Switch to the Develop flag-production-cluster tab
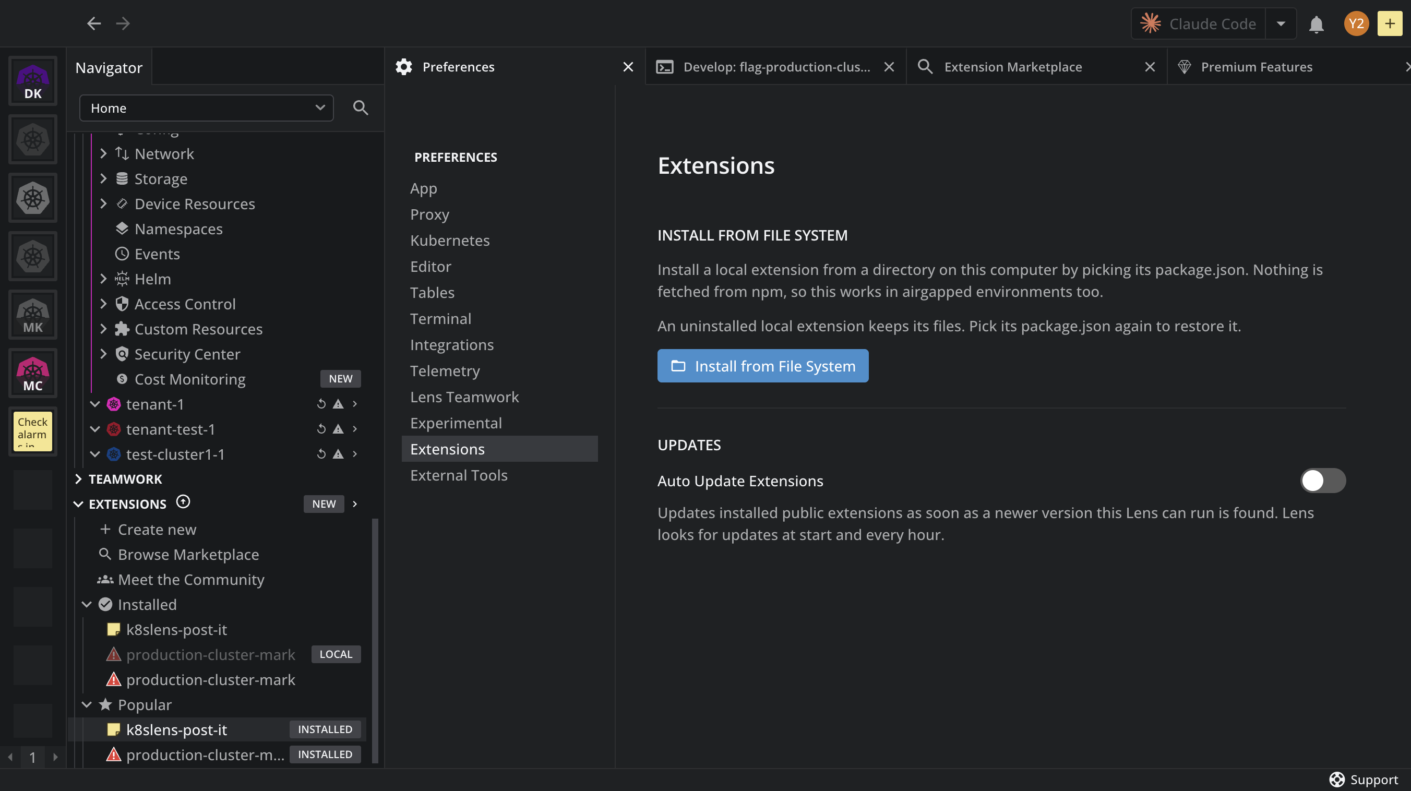 pos(775,67)
